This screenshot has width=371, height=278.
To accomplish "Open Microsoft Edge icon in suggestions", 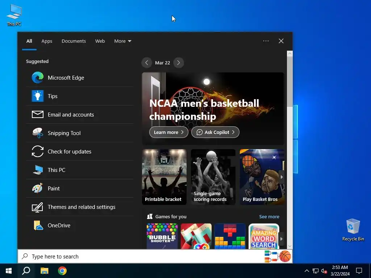I will tap(38, 77).
